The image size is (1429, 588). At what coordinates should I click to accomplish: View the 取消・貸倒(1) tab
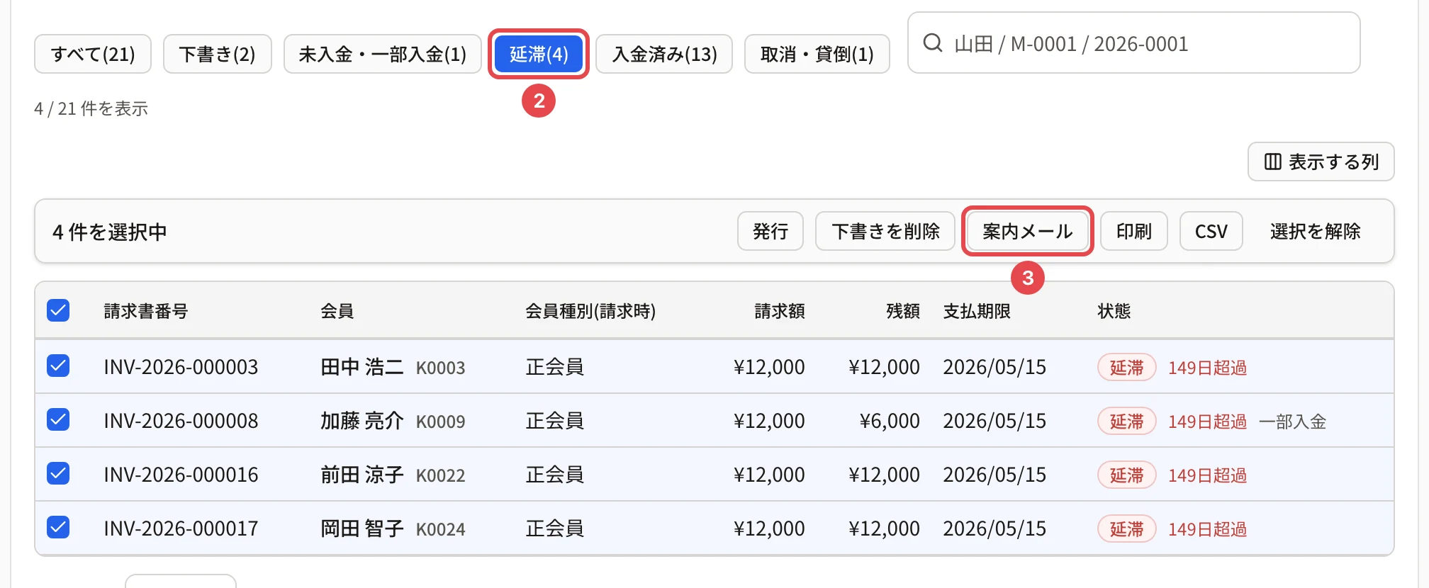[x=817, y=54]
